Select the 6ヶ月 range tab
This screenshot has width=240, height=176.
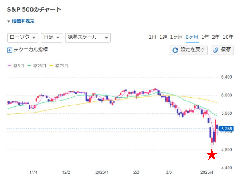[192, 37]
